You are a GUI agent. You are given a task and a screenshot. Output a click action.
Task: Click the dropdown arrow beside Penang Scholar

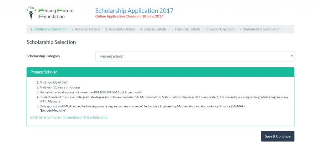point(292,56)
